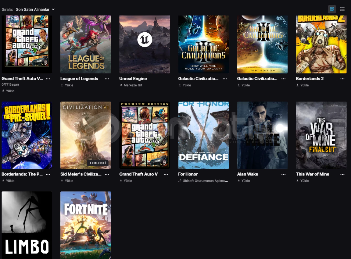
Task: Click the Borderlands: The P... title text
Action: tap(22, 174)
